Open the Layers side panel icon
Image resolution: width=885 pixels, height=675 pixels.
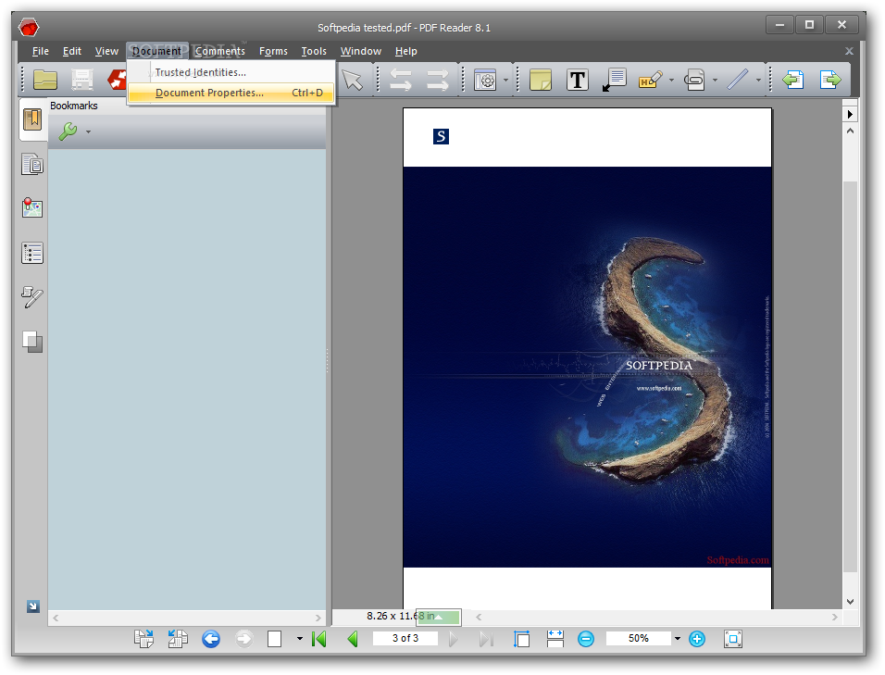point(32,342)
